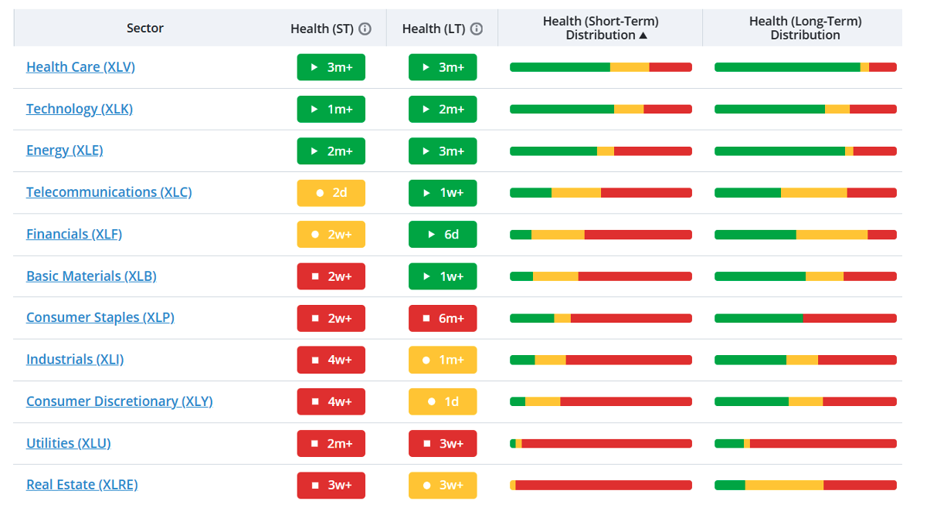Viewport: 937px width, 528px height.
Task: Click Industrials long-term 1m+ yellow badge
Action: [443, 360]
